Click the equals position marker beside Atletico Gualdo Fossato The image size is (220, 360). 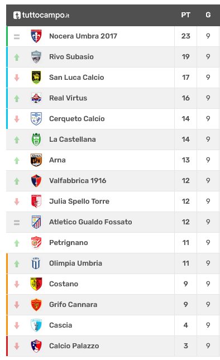click(17, 223)
